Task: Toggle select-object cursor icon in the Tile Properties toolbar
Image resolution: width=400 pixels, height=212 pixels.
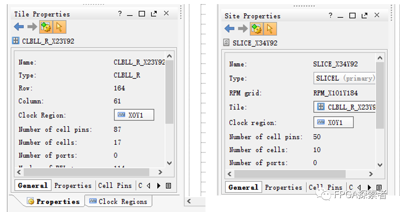Action: coord(60,27)
